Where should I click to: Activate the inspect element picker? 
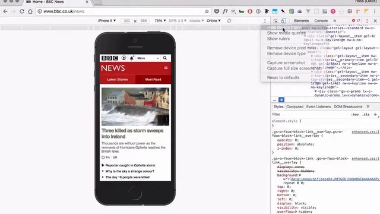275,21
